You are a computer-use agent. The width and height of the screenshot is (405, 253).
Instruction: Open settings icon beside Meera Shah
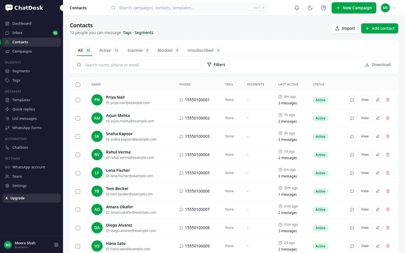tap(56, 245)
